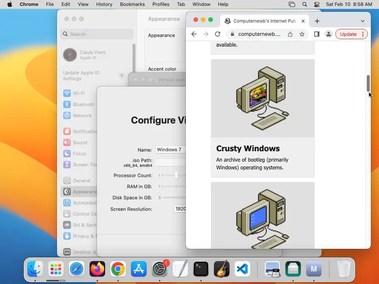
Task: Open the Chrome menu in the menu bar
Action: tap(29, 4)
